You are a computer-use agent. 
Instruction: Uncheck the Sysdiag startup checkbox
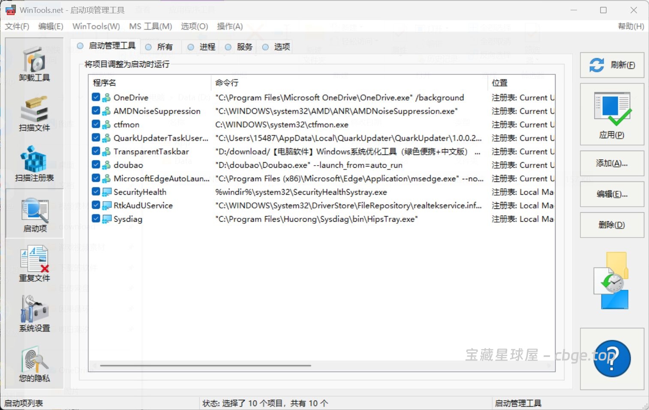[x=96, y=219]
